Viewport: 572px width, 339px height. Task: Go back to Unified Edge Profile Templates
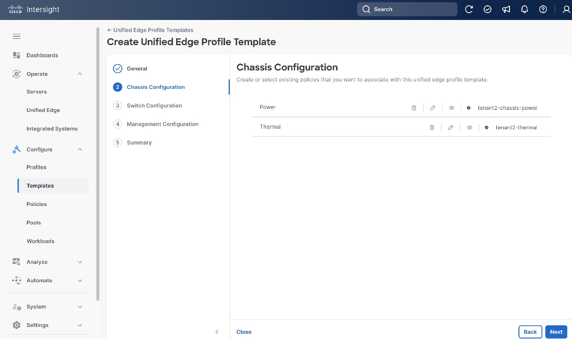(x=150, y=30)
